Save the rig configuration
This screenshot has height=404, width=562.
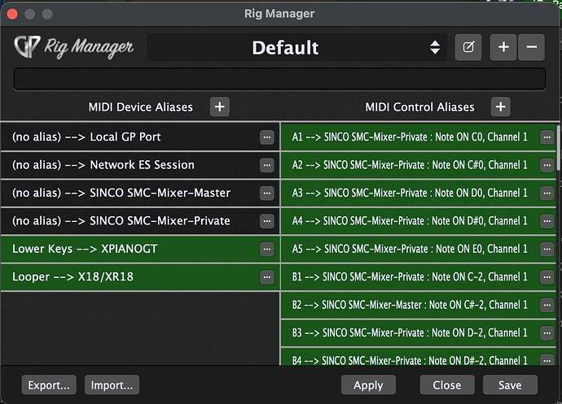(x=510, y=385)
